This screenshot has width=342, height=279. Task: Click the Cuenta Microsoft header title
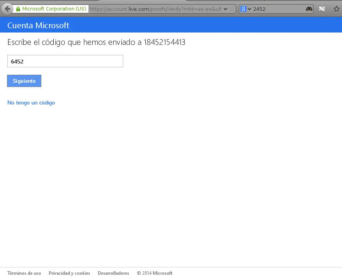38,25
